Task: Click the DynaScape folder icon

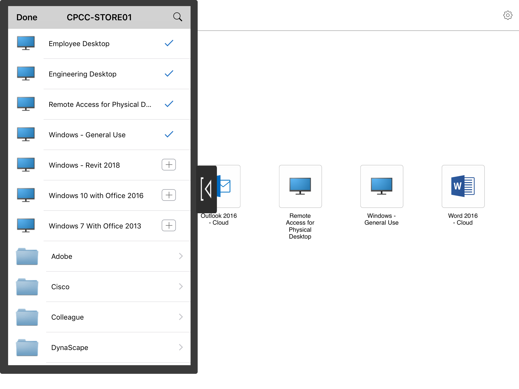Action: click(x=27, y=347)
